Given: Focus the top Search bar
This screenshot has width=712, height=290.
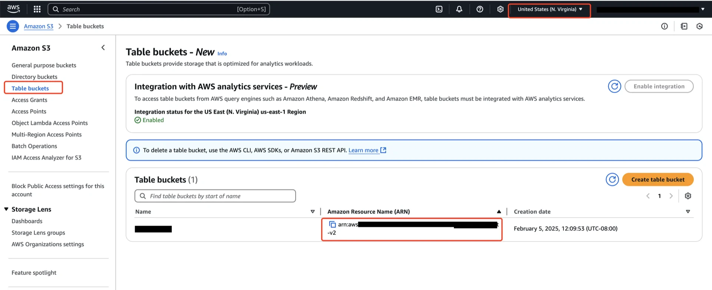Looking at the screenshot, I should pyautogui.click(x=159, y=9).
